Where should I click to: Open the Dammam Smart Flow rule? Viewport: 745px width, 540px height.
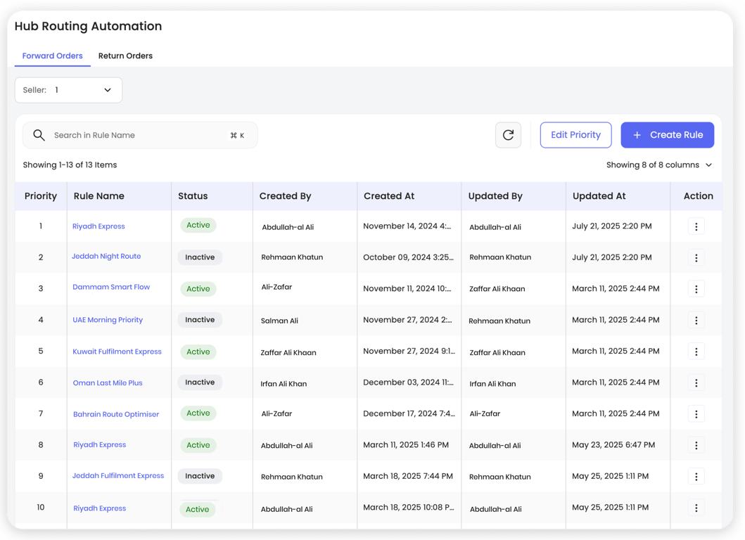coord(111,287)
